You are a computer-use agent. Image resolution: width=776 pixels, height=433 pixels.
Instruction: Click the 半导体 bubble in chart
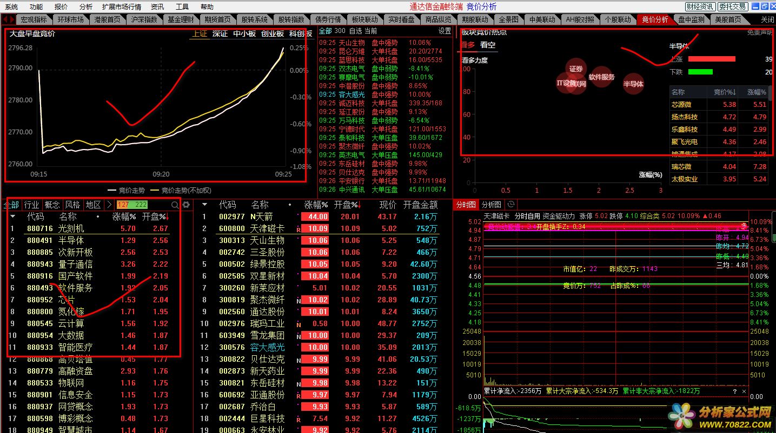pyautogui.click(x=633, y=84)
